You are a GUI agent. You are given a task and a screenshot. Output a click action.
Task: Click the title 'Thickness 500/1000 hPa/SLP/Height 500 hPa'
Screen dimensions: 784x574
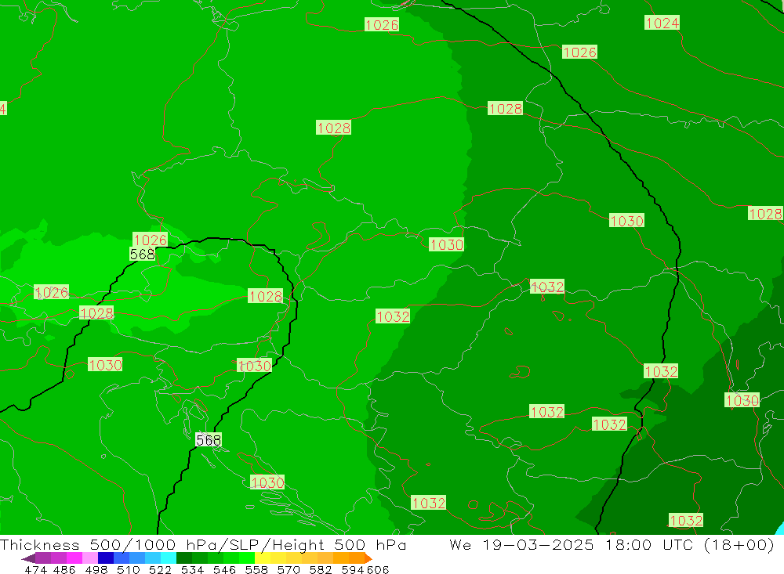[203, 544]
